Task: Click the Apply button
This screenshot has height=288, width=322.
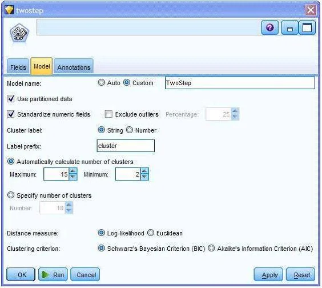Action: 268,274
